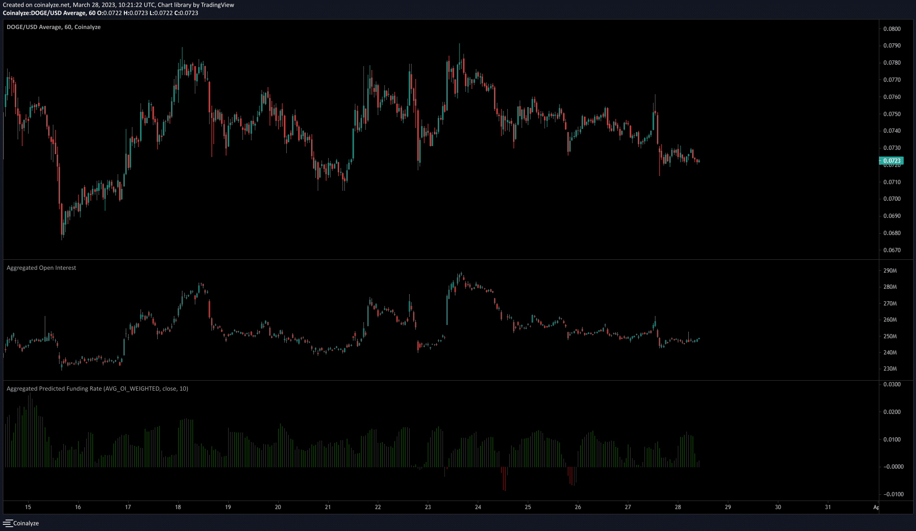This screenshot has height=531, width=916.
Task: Click the 230M open interest axis label
Action: (890, 369)
